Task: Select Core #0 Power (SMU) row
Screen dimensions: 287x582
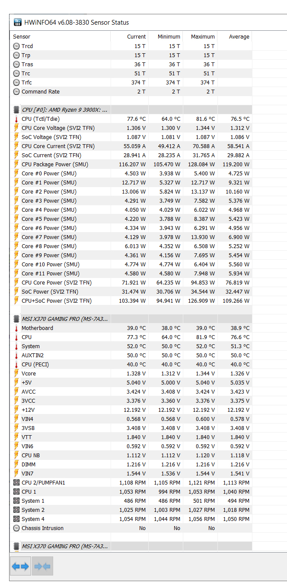Action: [x=131, y=173]
